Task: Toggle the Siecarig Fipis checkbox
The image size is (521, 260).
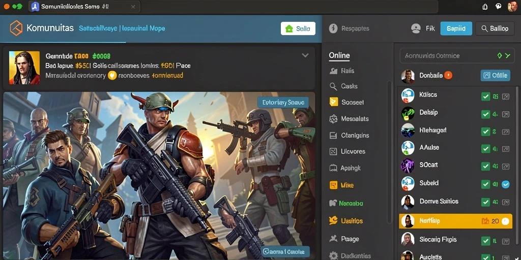Action: coord(486,240)
